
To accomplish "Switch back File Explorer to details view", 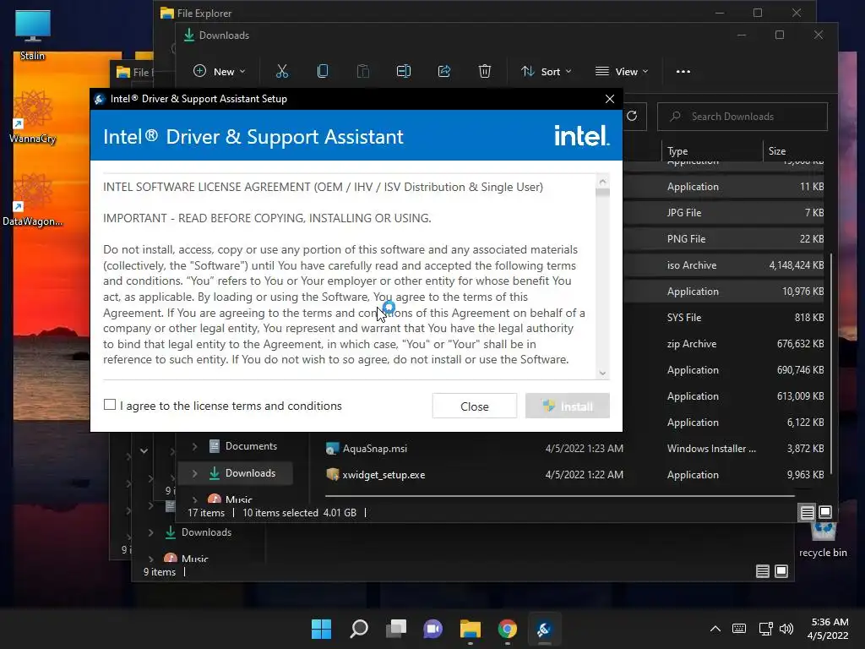I will click(x=763, y=571).
